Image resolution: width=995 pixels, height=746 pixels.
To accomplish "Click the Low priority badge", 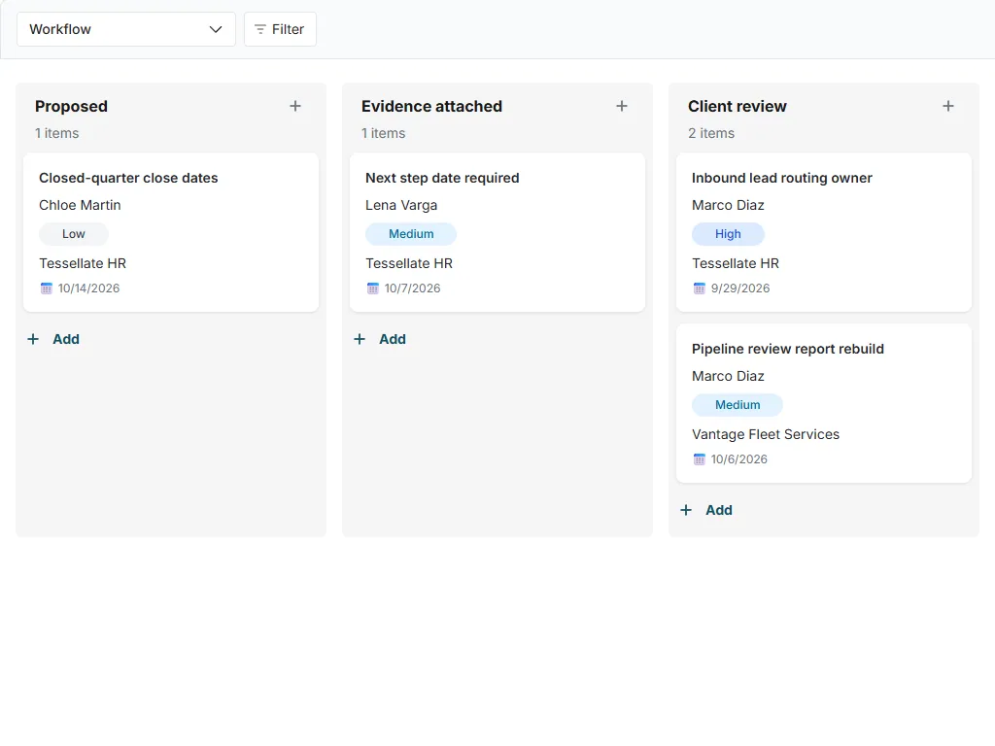I will (74, 234).
